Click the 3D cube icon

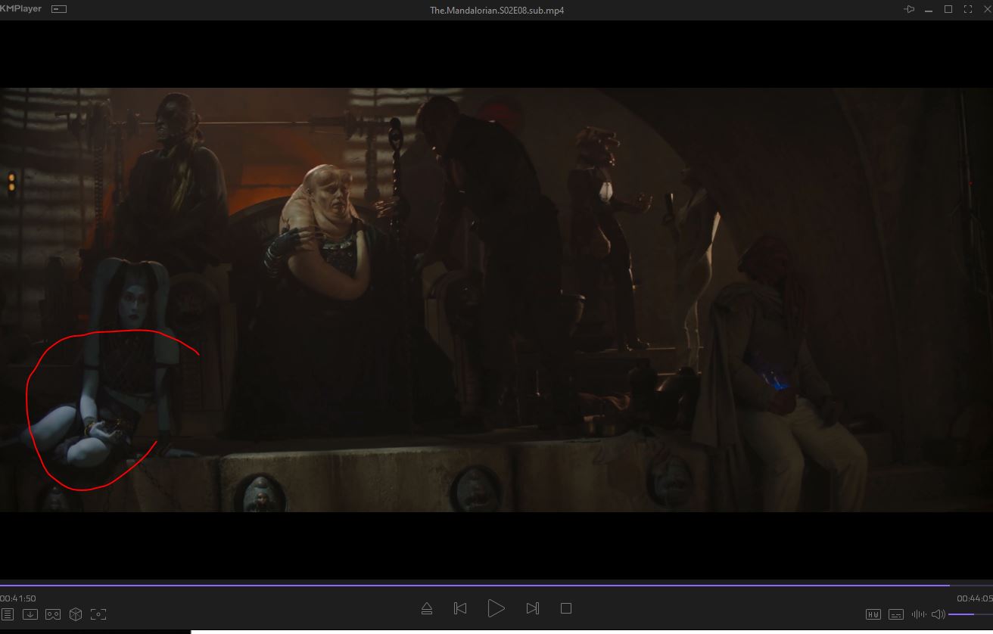click(x=76, y=614)
